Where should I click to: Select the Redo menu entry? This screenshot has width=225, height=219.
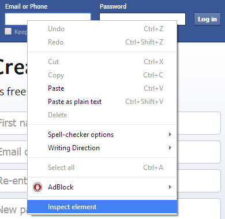click(102, 42)
